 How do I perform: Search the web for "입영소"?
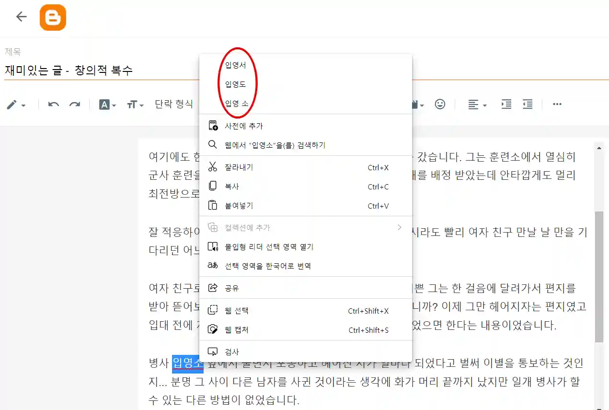tap(306, 145)
